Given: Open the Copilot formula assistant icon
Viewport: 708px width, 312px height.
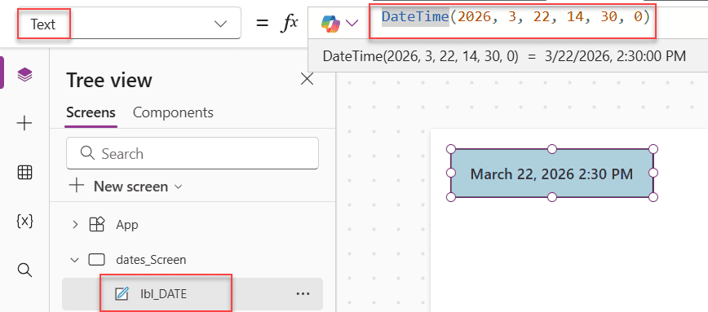Looking at the screenshot, I should point(330,23).
